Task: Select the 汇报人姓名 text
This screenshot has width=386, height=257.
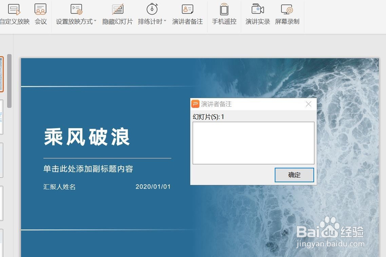Action: pyautogui.click(x=59, y=187)
